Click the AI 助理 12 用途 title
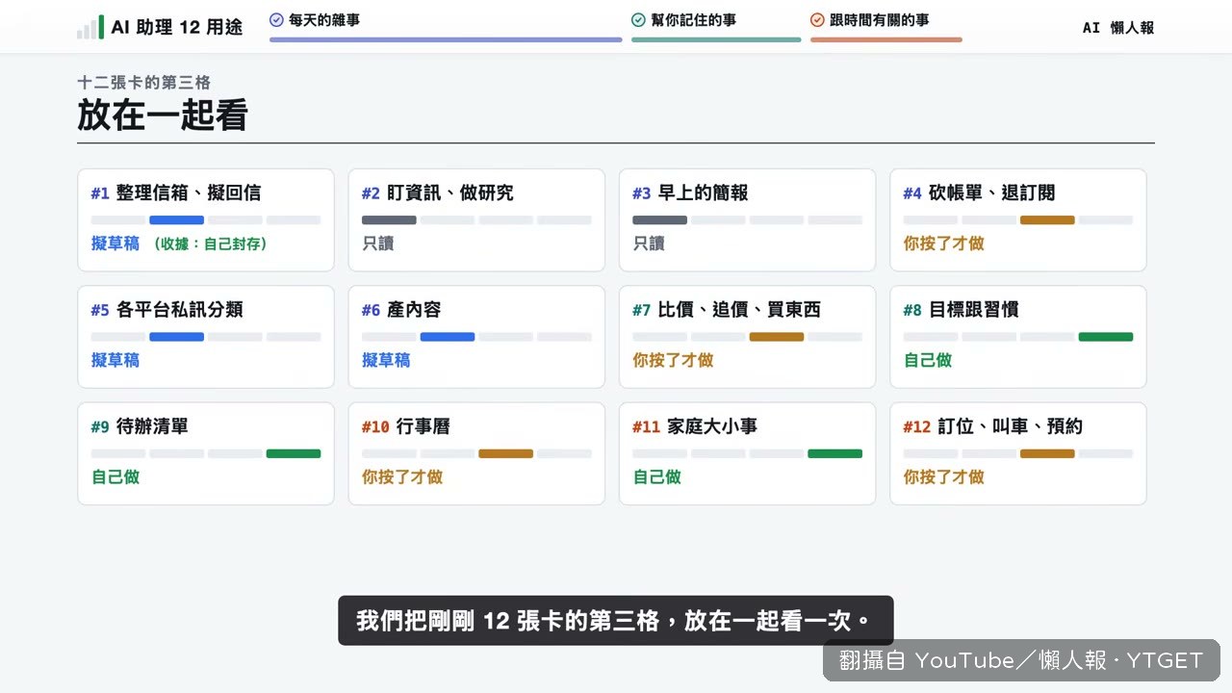Screen dimensions: 1232x693 tap(177, 28)
